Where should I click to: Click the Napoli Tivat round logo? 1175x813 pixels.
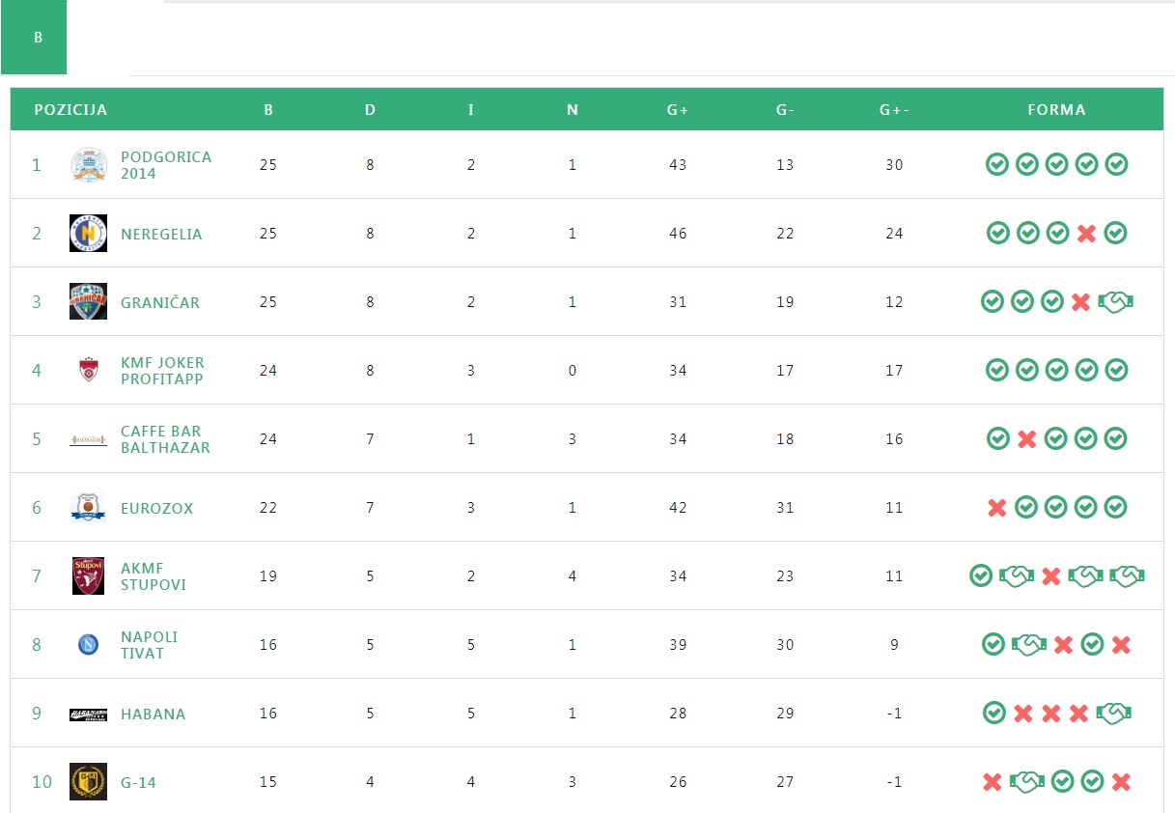(89, 645)
